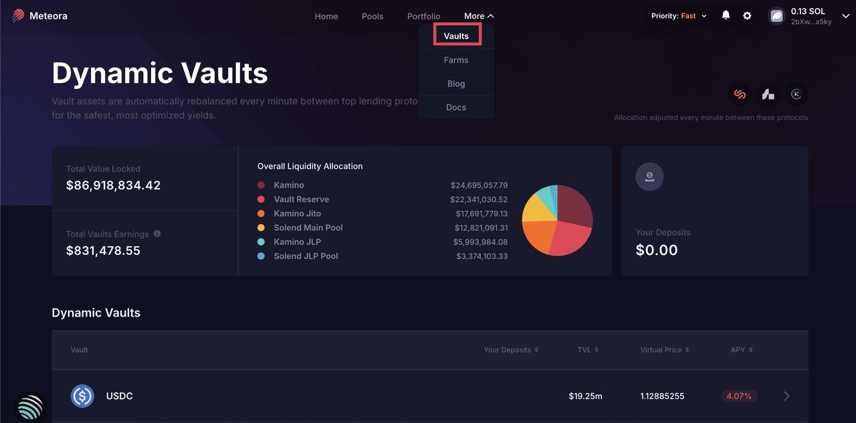
Task: Open the striped chat bubble widget
Action: click(30, 407)
